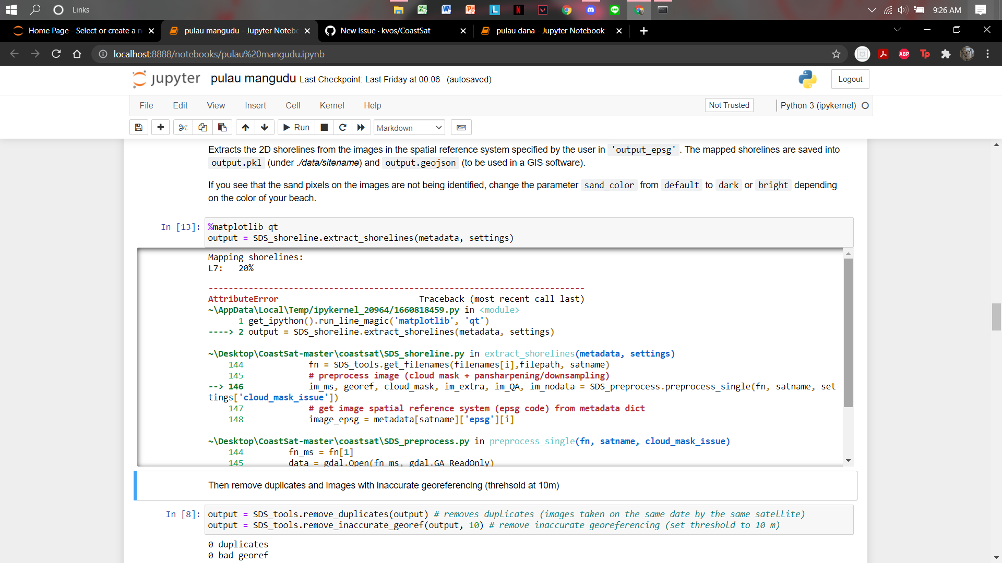Screen dimensions: 1002x563
Task: Log out of Jupyter
Action: [x=850, y=79]
